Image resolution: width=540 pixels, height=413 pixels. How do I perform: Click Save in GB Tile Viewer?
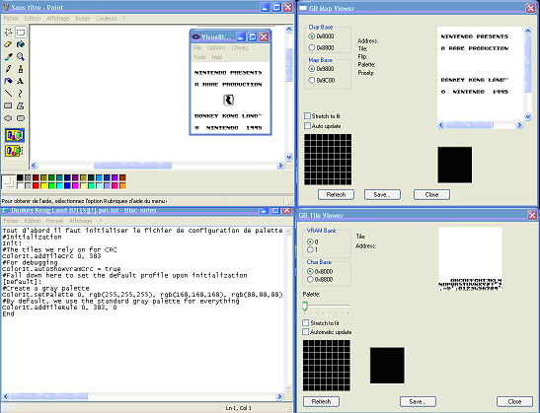tap(418, 401)
